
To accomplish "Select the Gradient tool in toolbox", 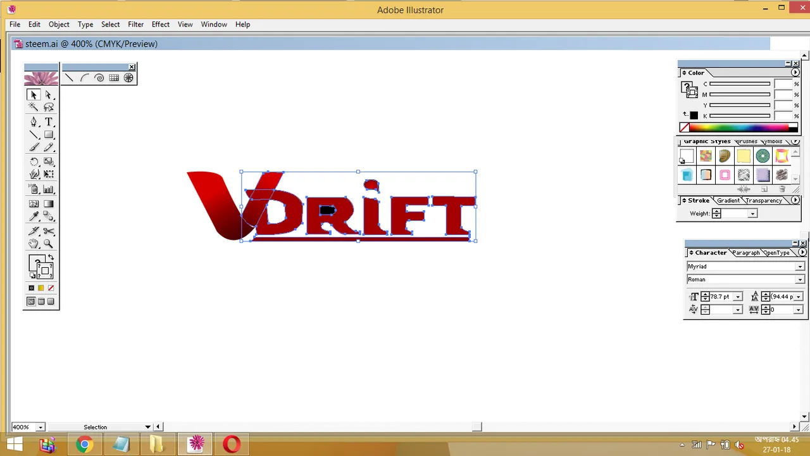I will pyautogui.click(x=49, y=204).
